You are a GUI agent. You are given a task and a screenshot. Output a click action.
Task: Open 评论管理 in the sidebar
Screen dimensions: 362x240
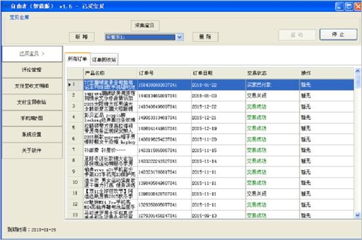[32, 70]
